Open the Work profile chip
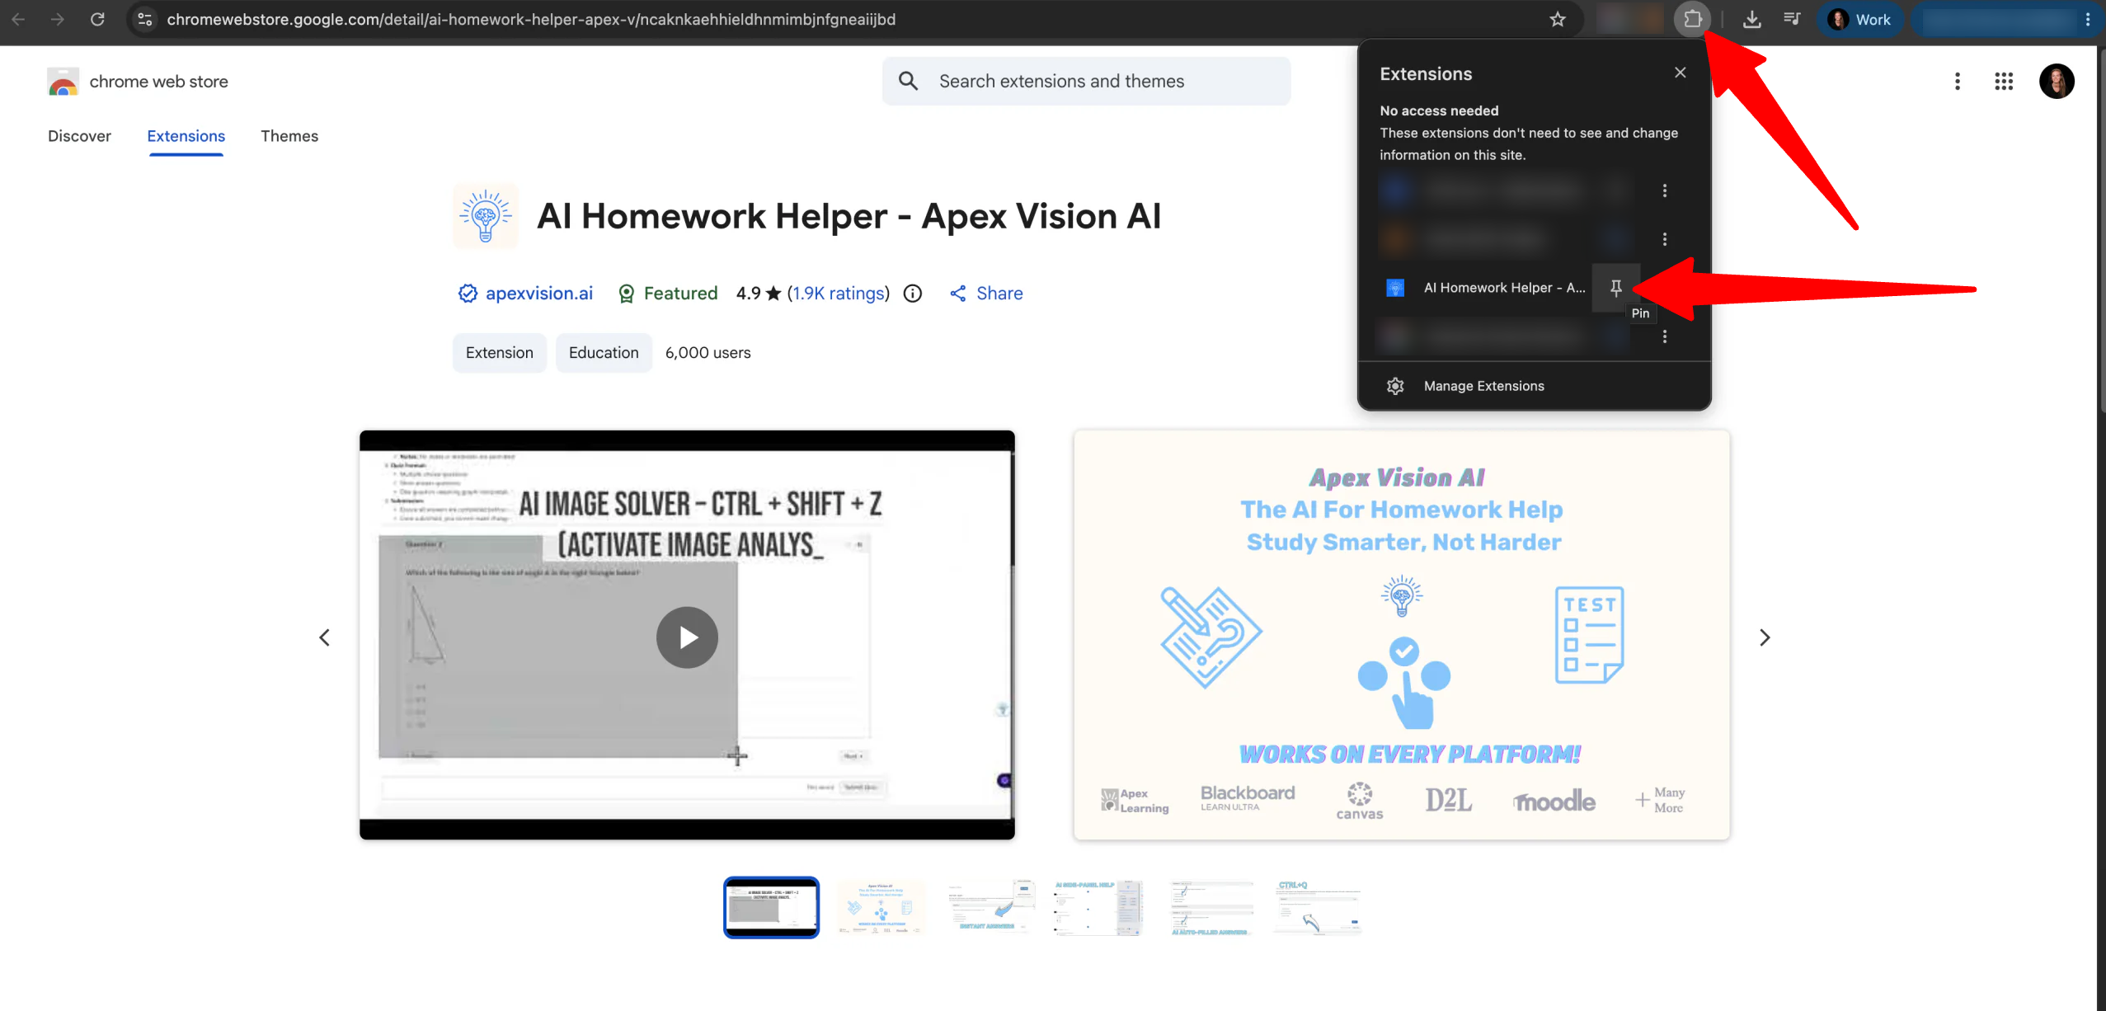Viewport: 2106px width, 1011px height. pyautogui.click(x=1859, y=19)
